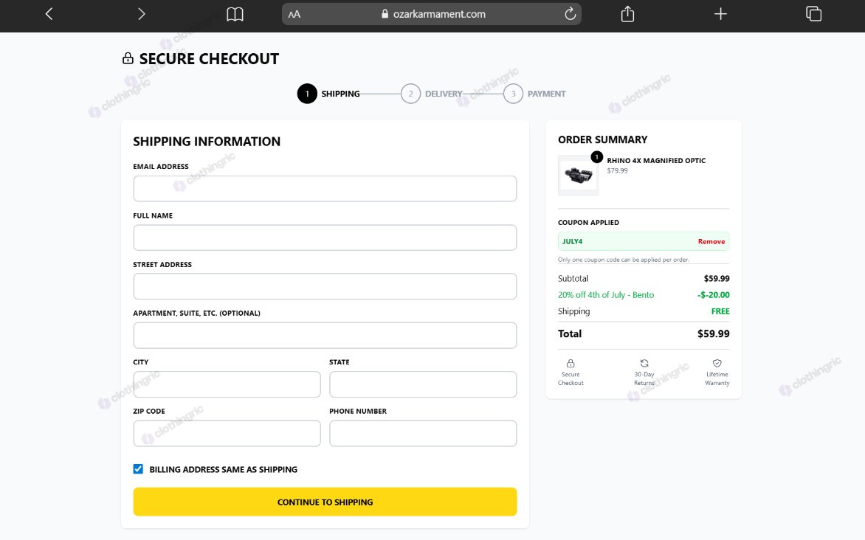Click the quantity badge on the product image
865x540 pixels.
click(x=596, y=157)
